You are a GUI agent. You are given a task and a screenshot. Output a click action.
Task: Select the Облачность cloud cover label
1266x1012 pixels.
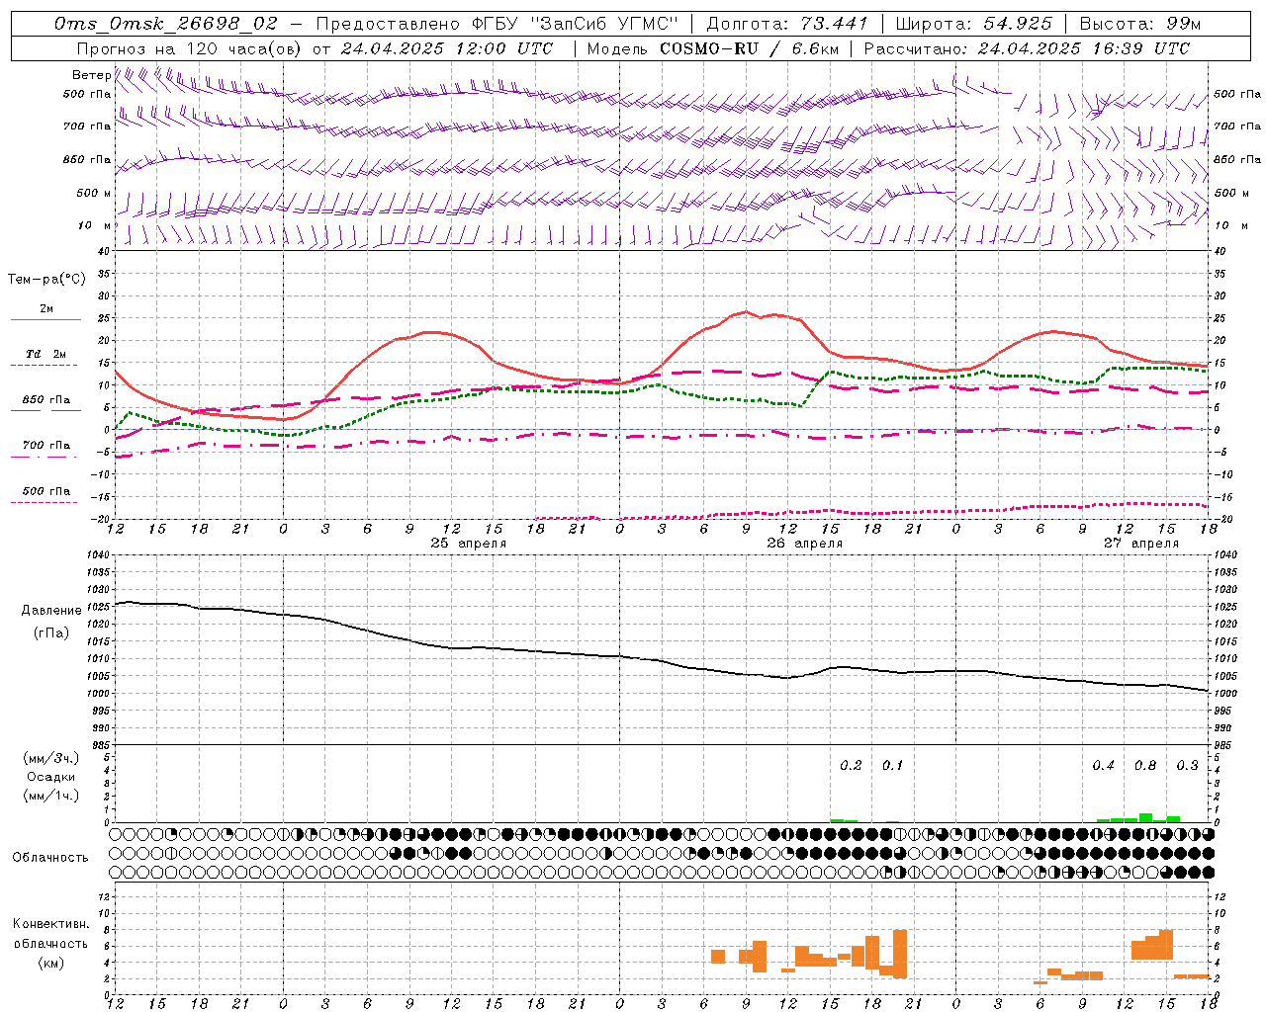[x=50, y=858]
